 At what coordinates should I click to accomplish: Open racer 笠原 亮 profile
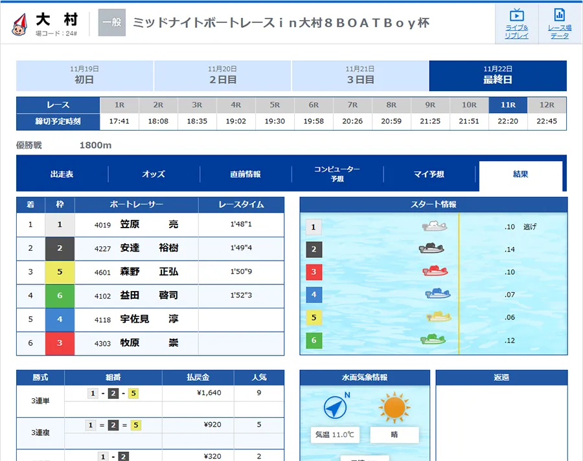[149, 225]
